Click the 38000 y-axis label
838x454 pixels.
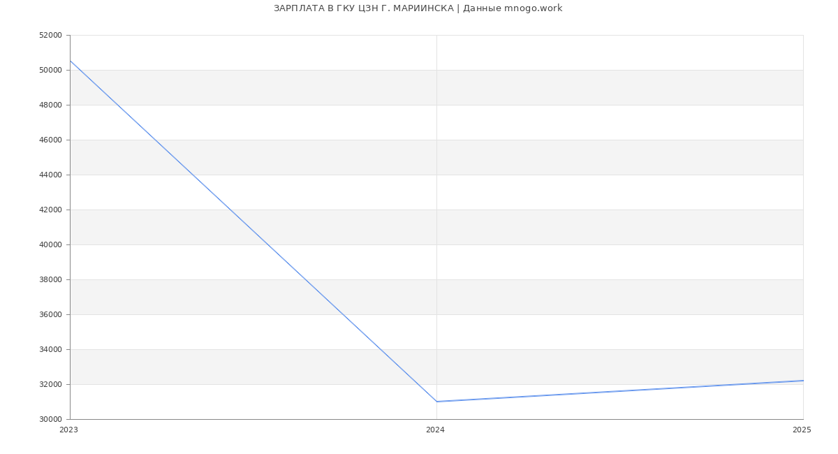coord(50,279)
